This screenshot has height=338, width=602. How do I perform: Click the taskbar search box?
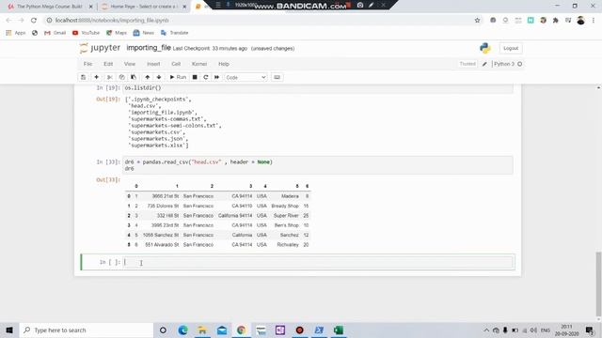click(x=87, y=330)
